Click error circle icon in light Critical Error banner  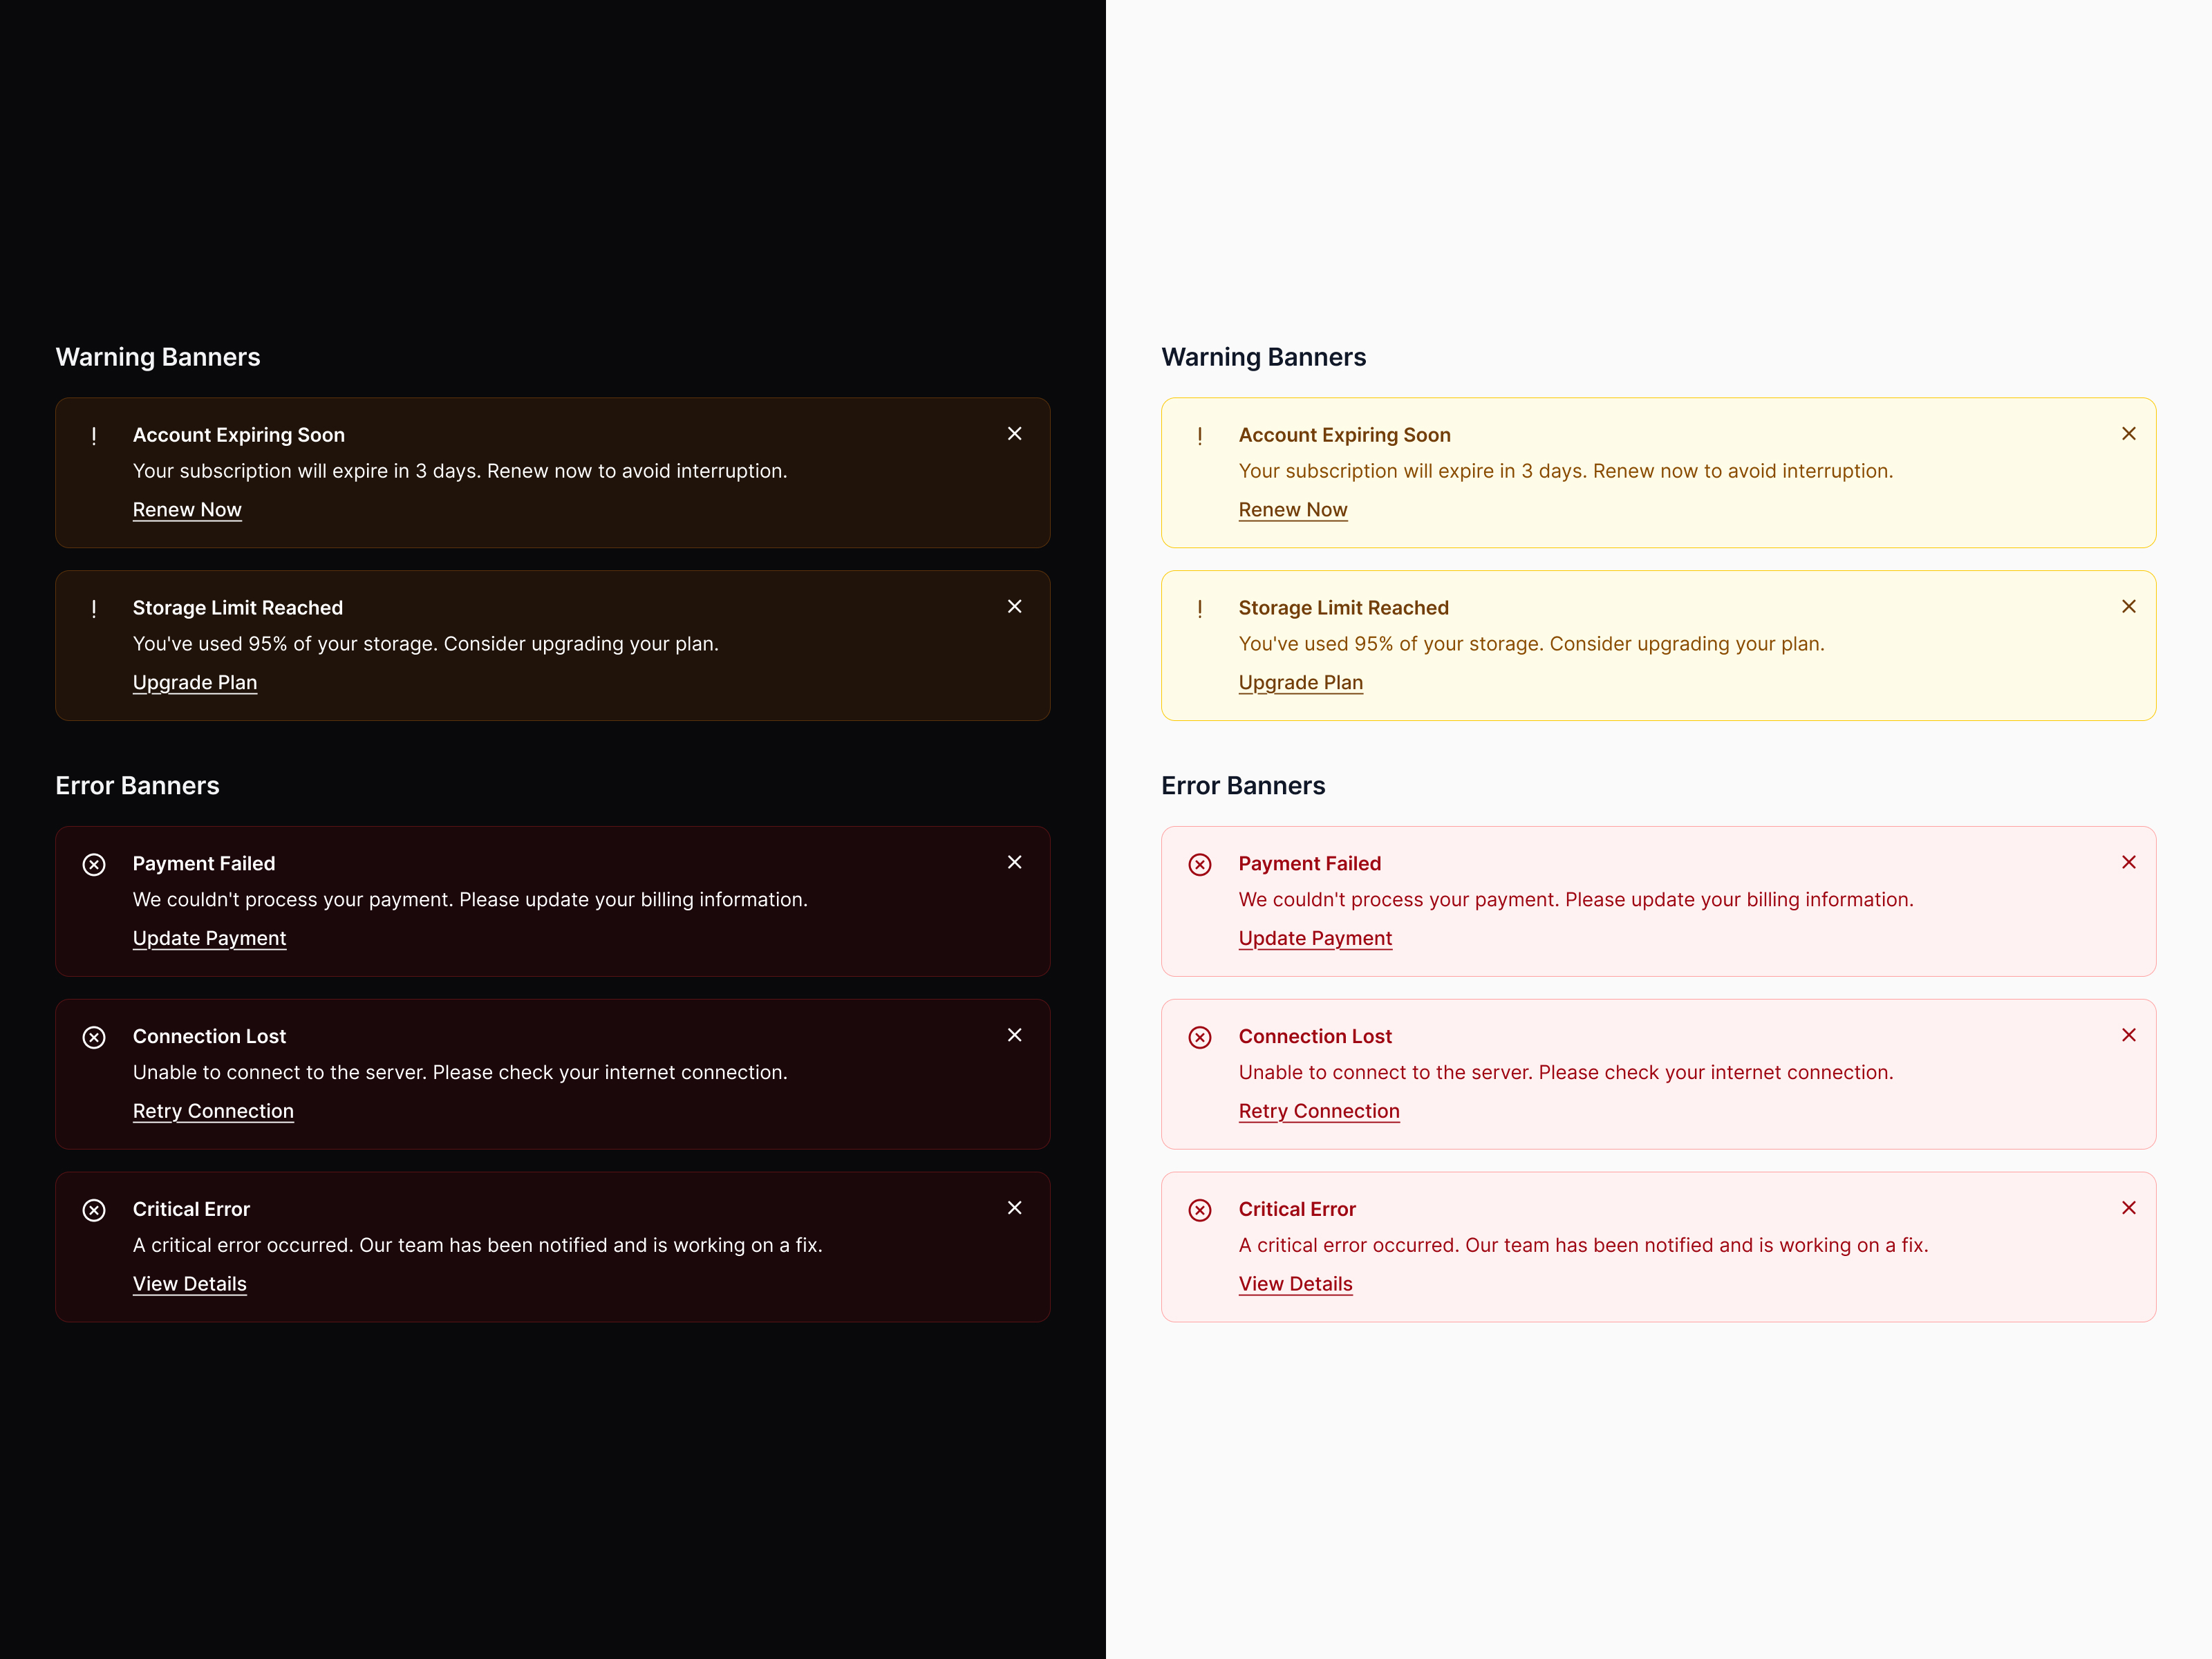click(1200, 1210)
